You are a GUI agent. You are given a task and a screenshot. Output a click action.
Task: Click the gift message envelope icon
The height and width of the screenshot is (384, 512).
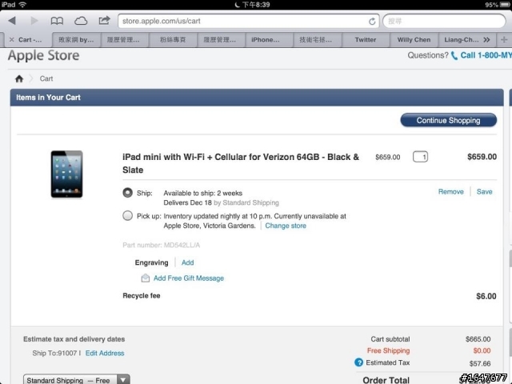(x=146, y=278)
